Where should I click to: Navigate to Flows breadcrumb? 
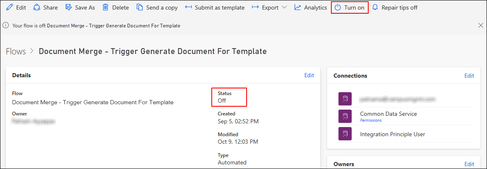coord(16,51)
